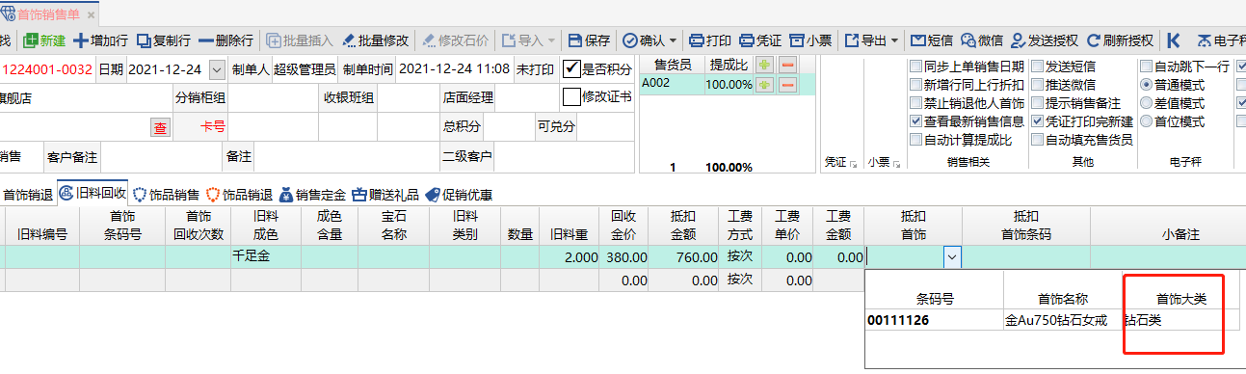
Task: Uncheck 查看最新销售信息 option
Action: [915, 121]
